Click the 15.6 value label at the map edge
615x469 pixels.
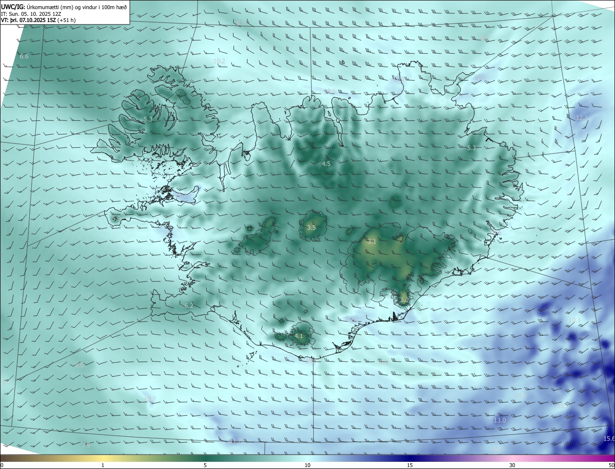click(609, 439)
